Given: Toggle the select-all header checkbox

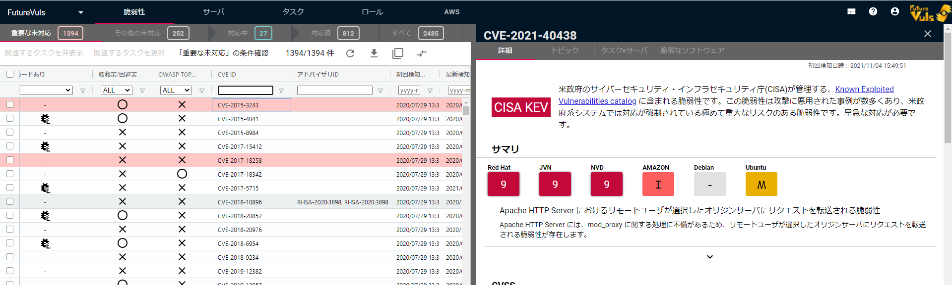Looking at the screenshot, I should [10, 74].
